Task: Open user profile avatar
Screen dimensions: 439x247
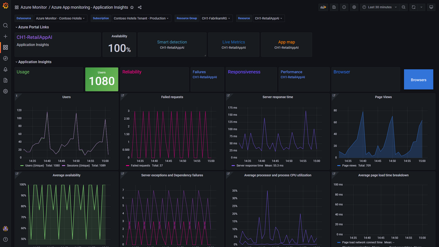Action: [5, 229]
